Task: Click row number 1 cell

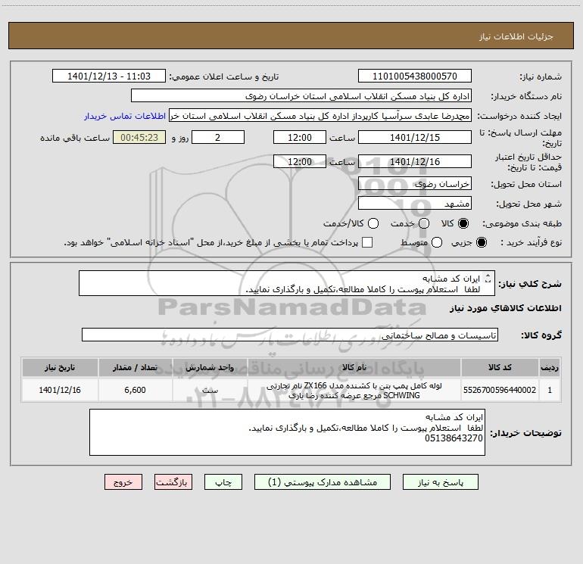Action: tap(550, 390)
